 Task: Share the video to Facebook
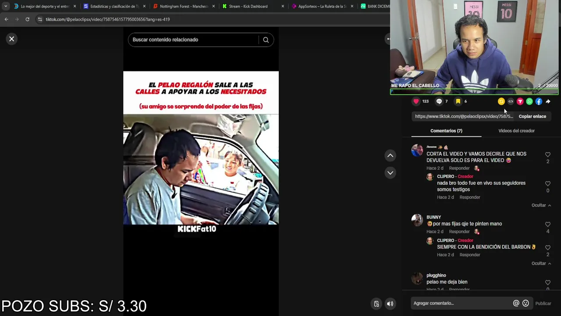pyautogui.click(x=539, y=101)
